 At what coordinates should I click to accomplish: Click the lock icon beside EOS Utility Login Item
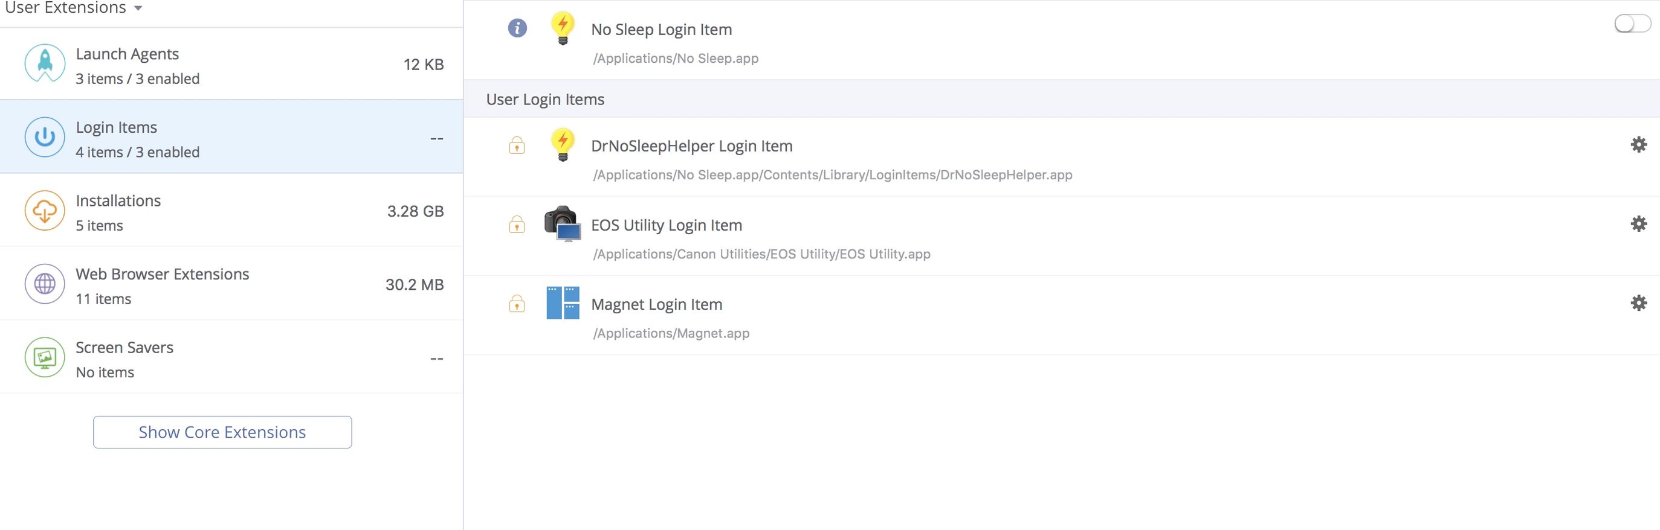(517, 224)
